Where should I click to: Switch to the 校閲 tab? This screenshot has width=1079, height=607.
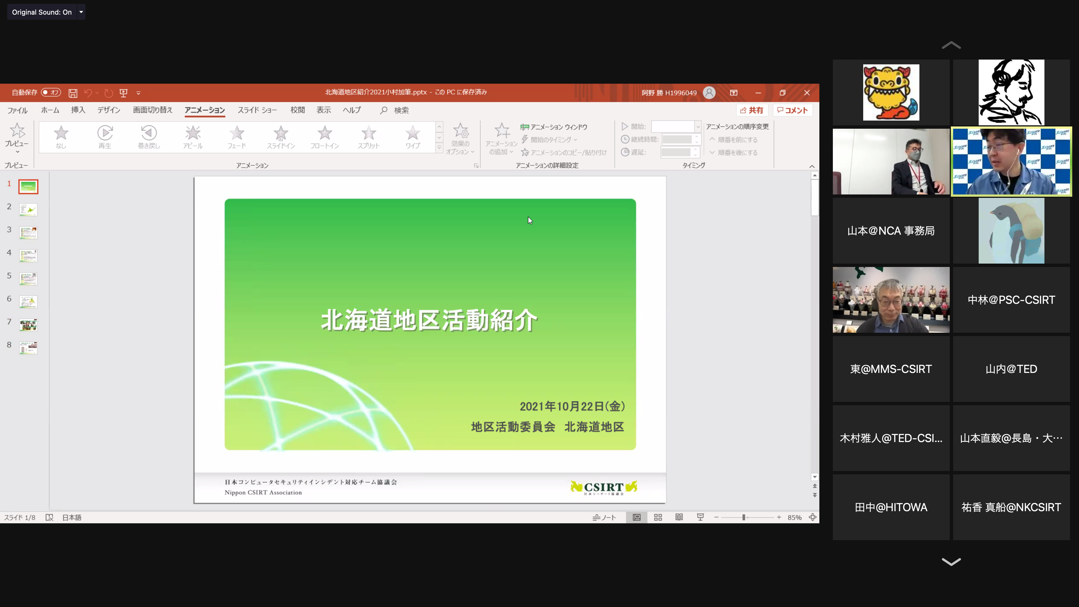point(297,110)
